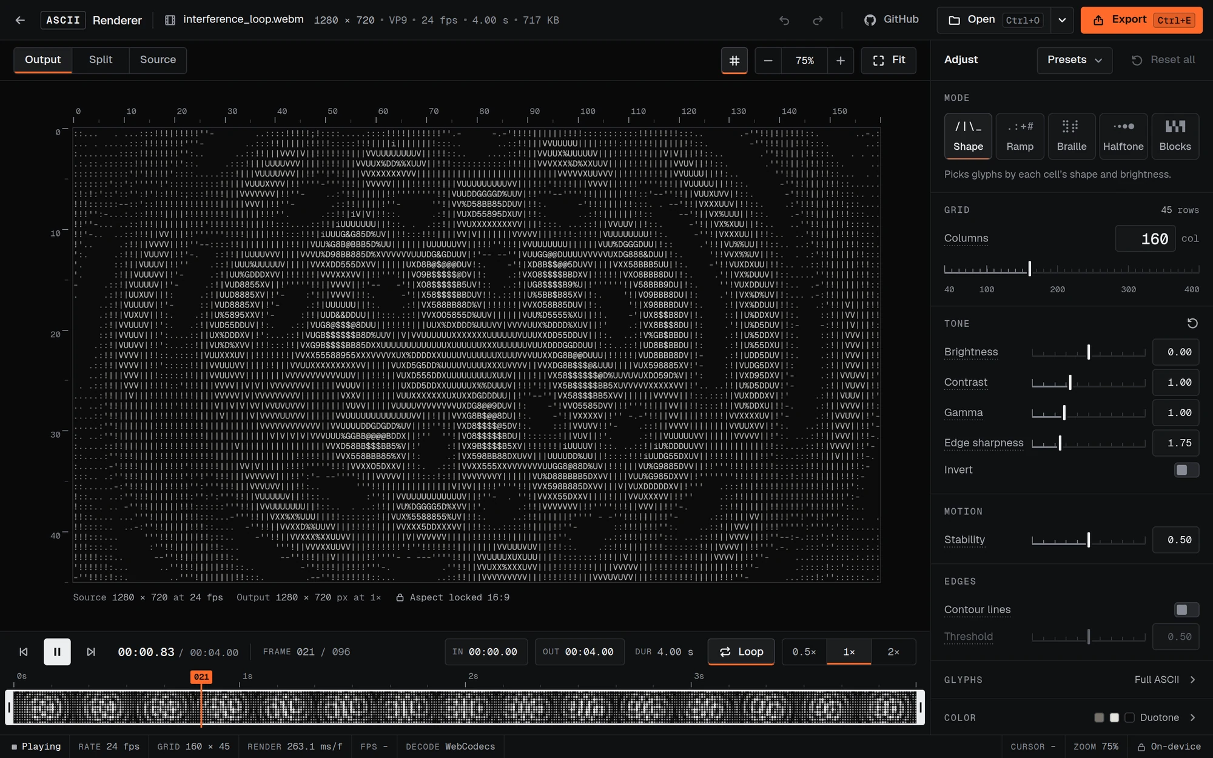Click the OUT timecode 00:04.00 field
This screenshot has width=1213, height=758.
click(579, 652)
